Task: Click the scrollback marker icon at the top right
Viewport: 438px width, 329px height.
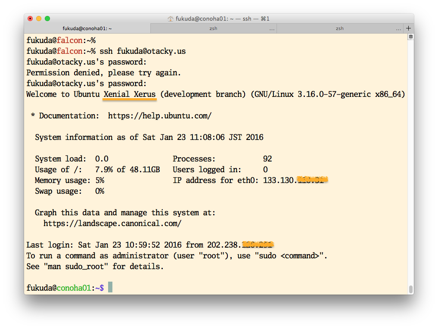Action: pyautogui.click(x=410, y=37)
